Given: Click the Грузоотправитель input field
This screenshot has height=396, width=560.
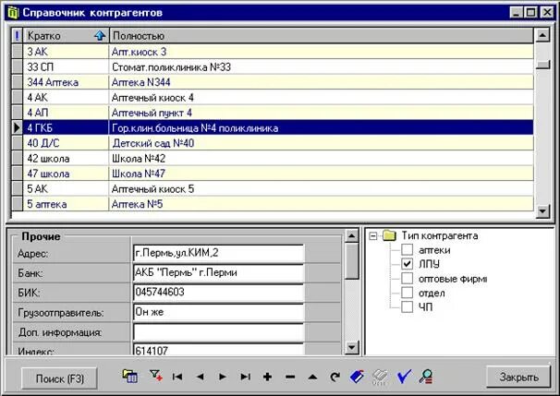Looking at the screenshot, I should 219,313.
